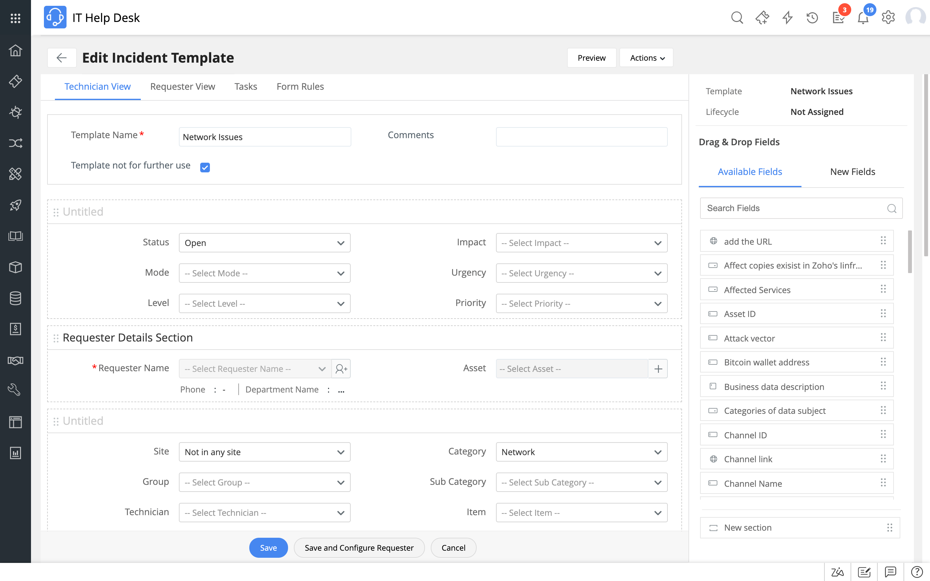Expand the Category dropdown showing Network
Image resolution: width=930 pixels, height=581 pixels.
[x=582, y=452]
